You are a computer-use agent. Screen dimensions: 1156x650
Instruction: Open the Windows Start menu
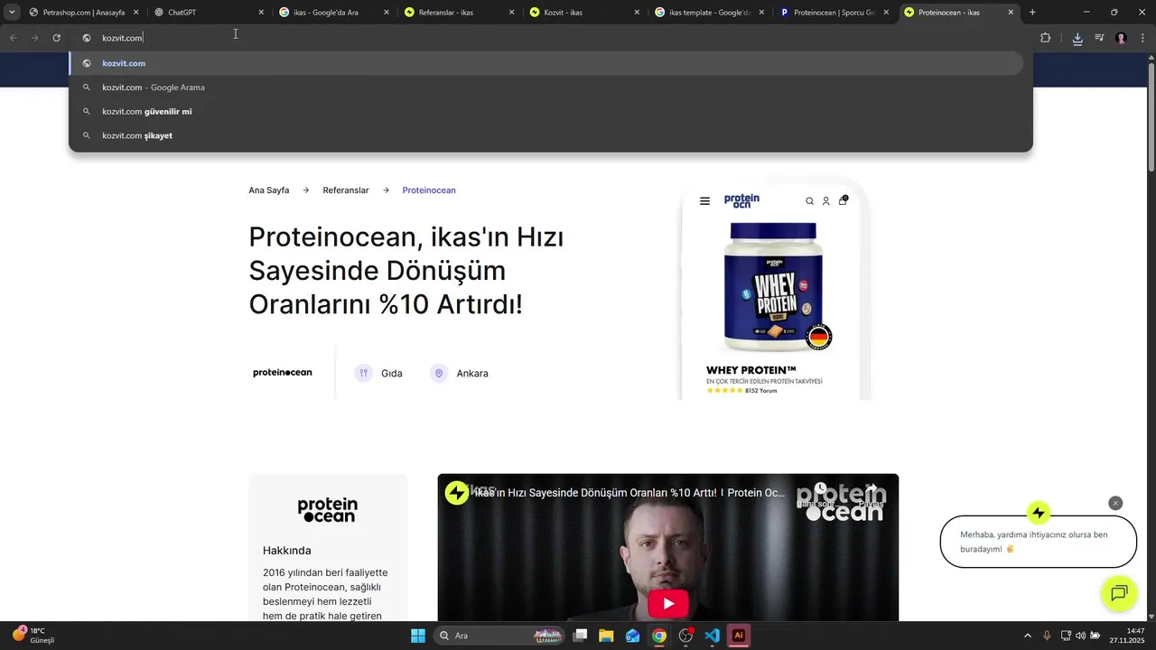click(x=418, y=636)
